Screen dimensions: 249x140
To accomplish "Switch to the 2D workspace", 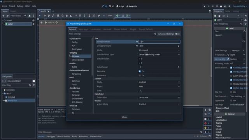I will click(x=105, y=6).
